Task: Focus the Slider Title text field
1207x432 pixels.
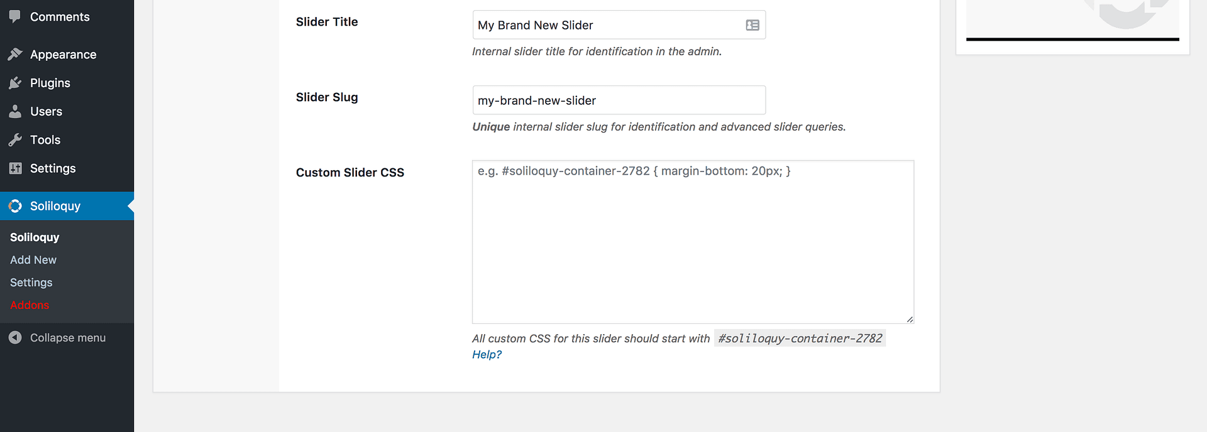Action: click(x=607, y=25)
